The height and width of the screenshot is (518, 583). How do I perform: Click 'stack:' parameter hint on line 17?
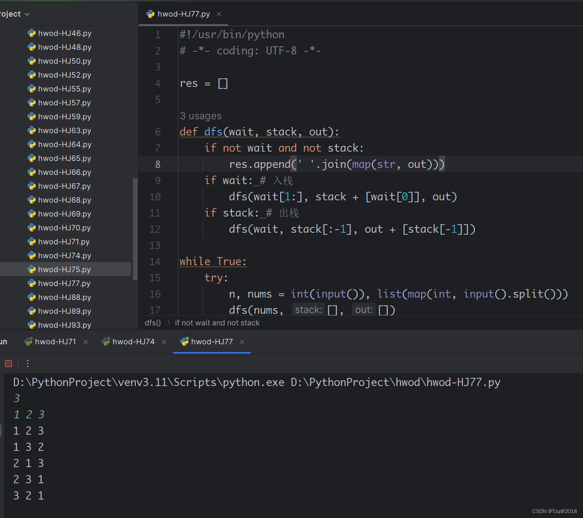click(x=308, y=310)
